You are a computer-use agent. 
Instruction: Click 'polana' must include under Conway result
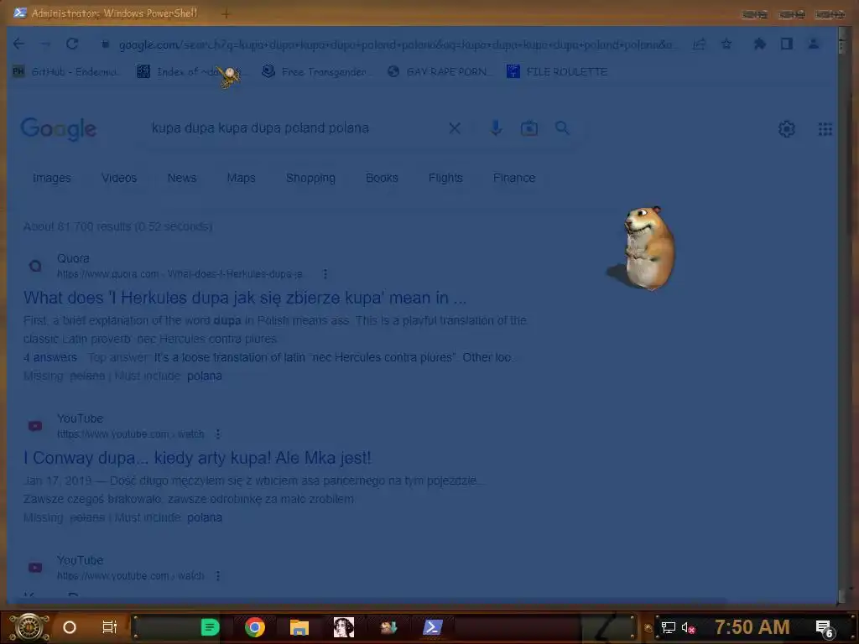tap(205, 517)
